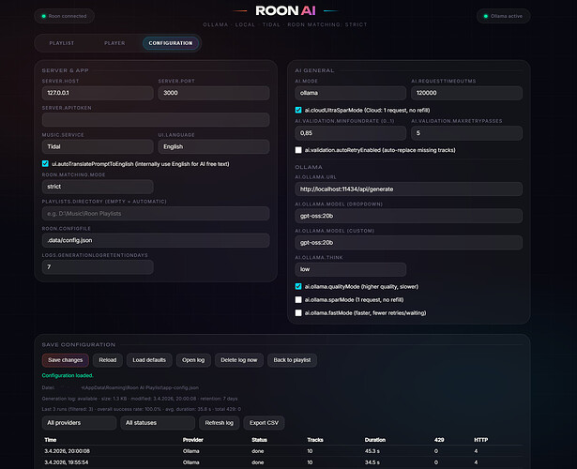Enable ai.ollama.sparMode checkbox
Screen dimensions: 577x469
298,300
